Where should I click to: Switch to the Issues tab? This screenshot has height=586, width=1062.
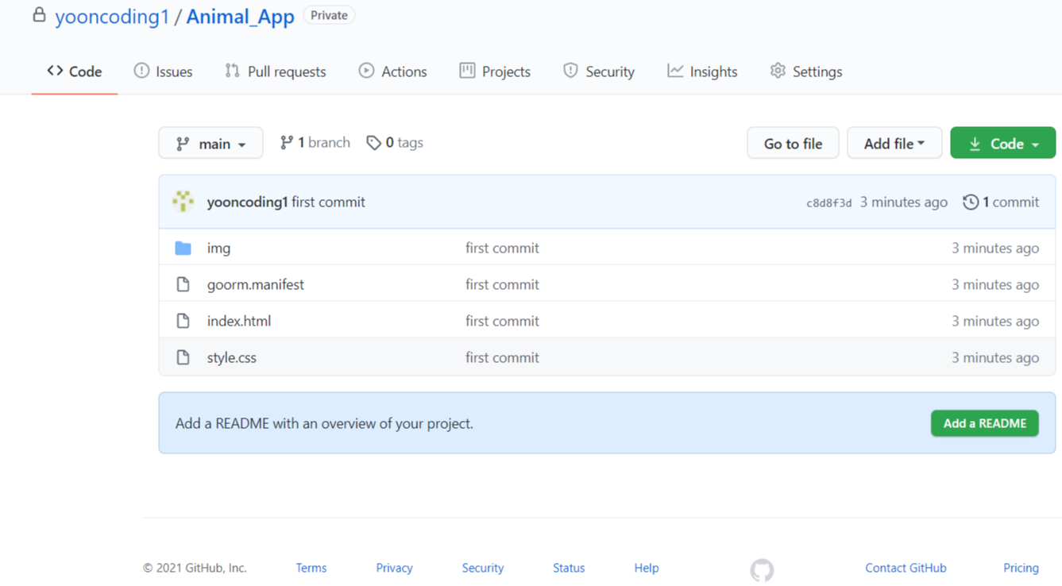pos(163,71)
